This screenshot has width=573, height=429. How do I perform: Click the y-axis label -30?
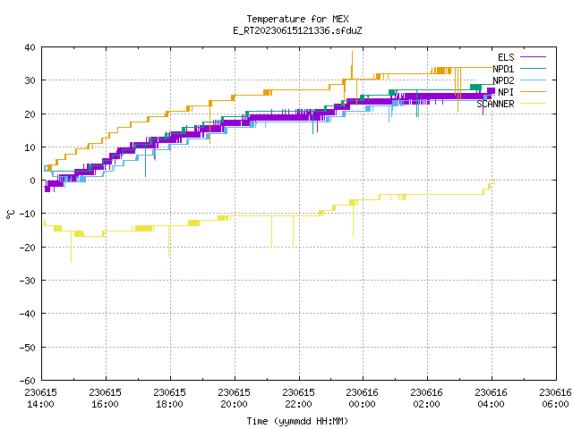[28, 281]
